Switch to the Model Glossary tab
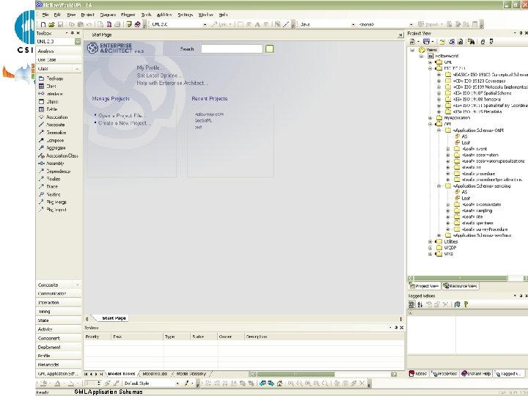 tap(191, 374)
